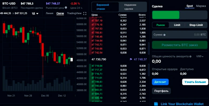209x106 pixels.
Task: Click ask price 47 745,46
Action: point(97,36)
